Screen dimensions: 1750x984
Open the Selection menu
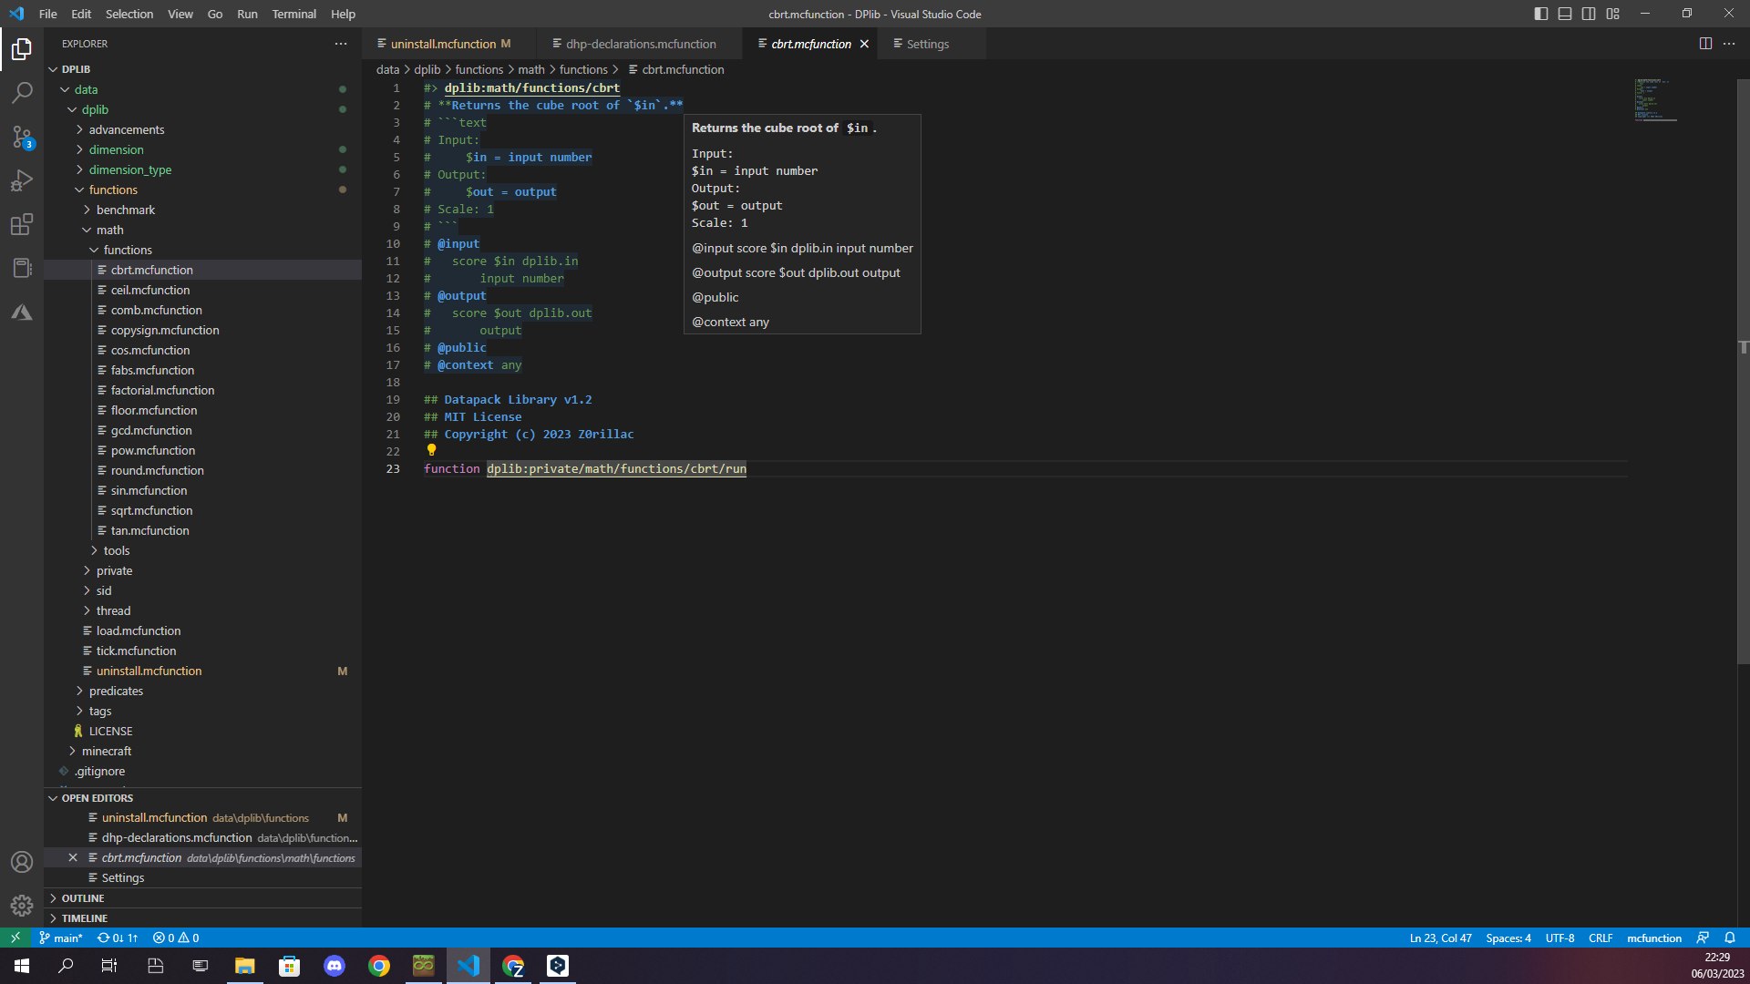pyautogui.click(x=129, y=14)
